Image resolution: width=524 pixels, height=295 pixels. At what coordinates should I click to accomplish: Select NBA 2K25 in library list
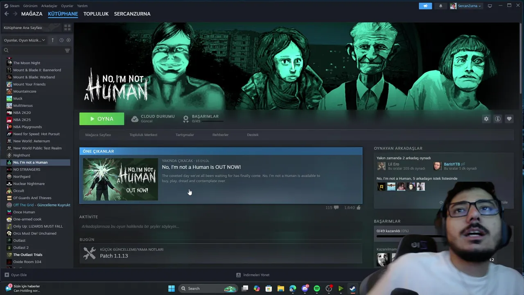pos(22,120)
